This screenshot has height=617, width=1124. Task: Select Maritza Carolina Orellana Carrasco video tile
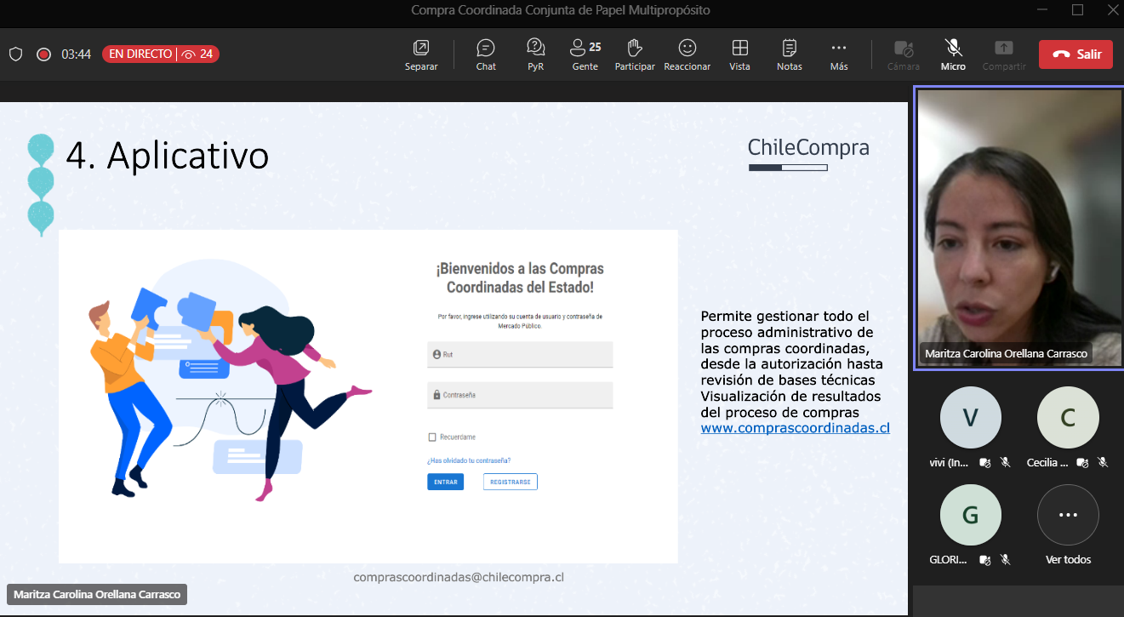[x=1019, y=228]
